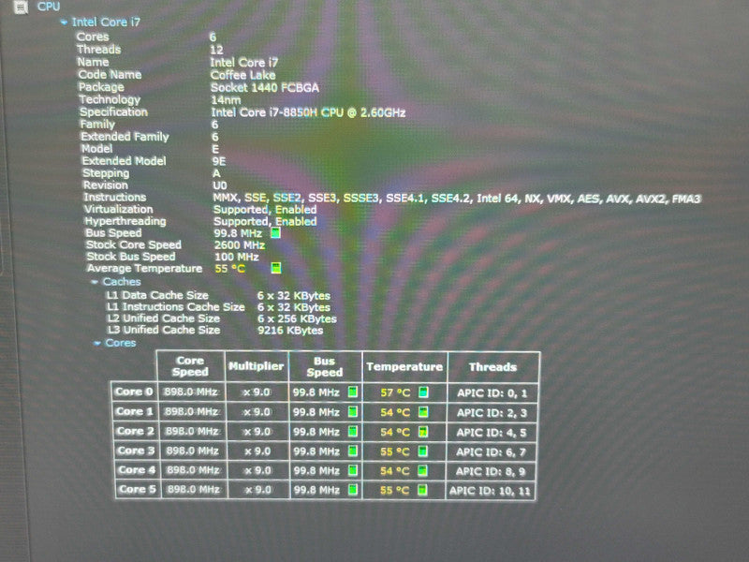Select the Threads value 12
The width and height of the screenshot is (749, 562).
216,50
